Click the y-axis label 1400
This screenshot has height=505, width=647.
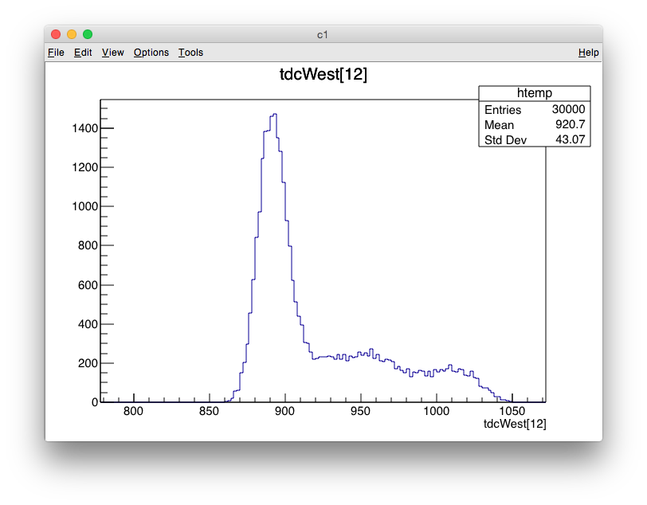click(85, 128)
